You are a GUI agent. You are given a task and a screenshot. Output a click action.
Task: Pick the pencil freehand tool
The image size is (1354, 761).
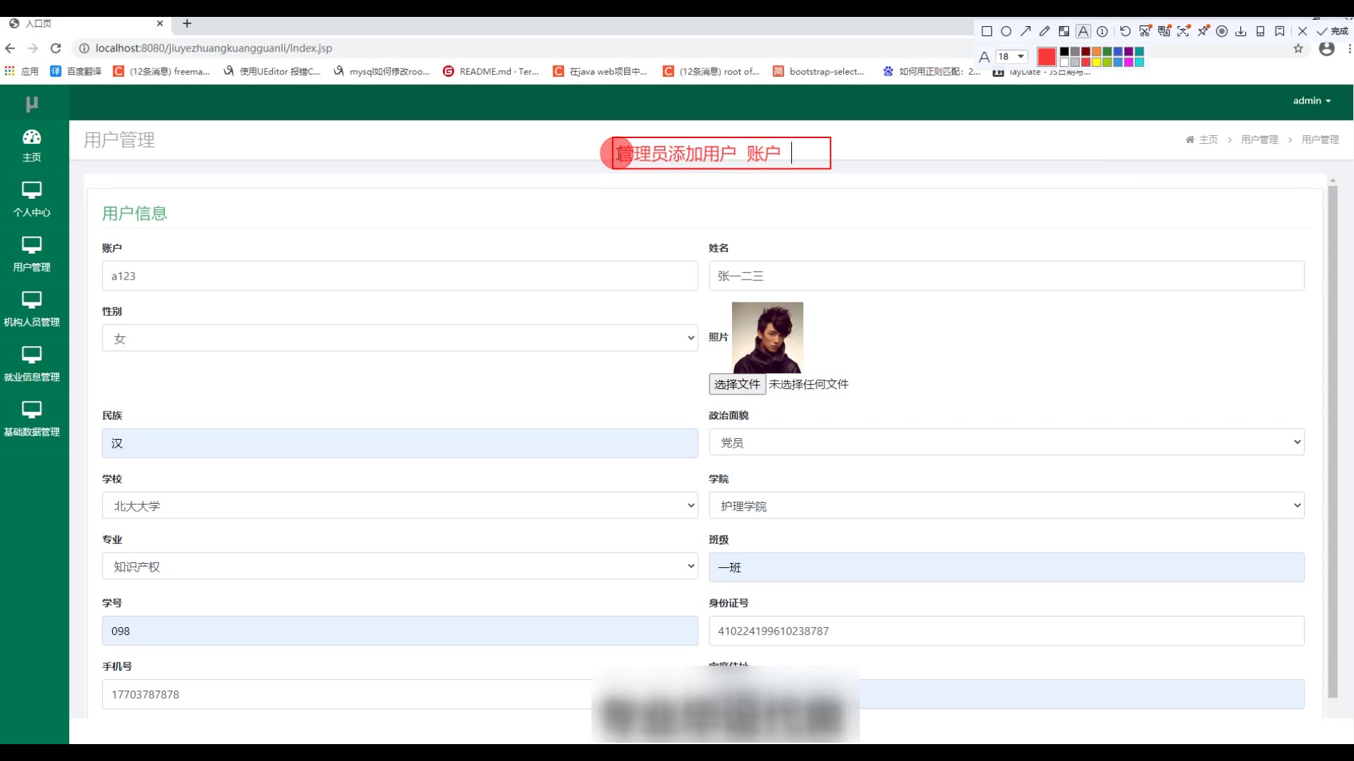[1044, 31]
